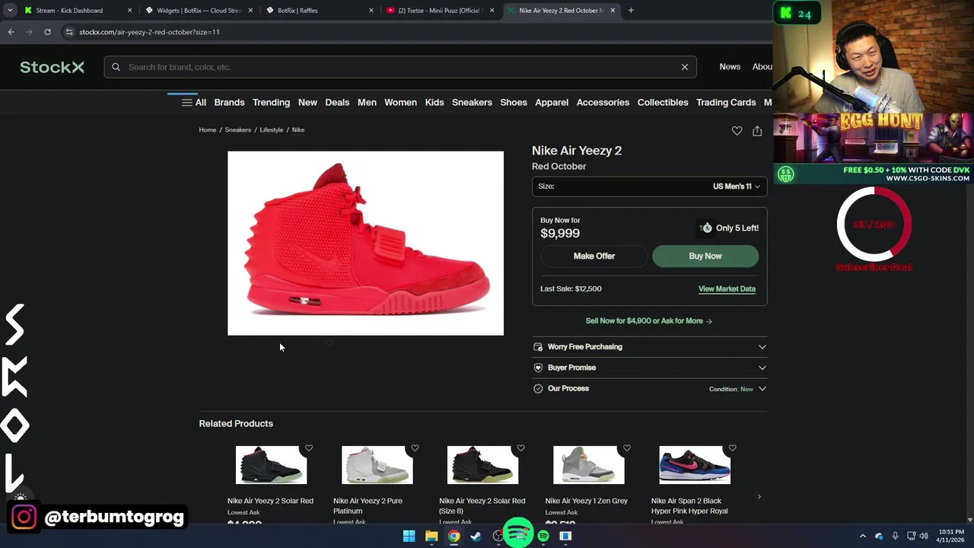974x548 pixels.
Task: Go to Lifestyle breadcrumb
Action: tap(271, 130)
